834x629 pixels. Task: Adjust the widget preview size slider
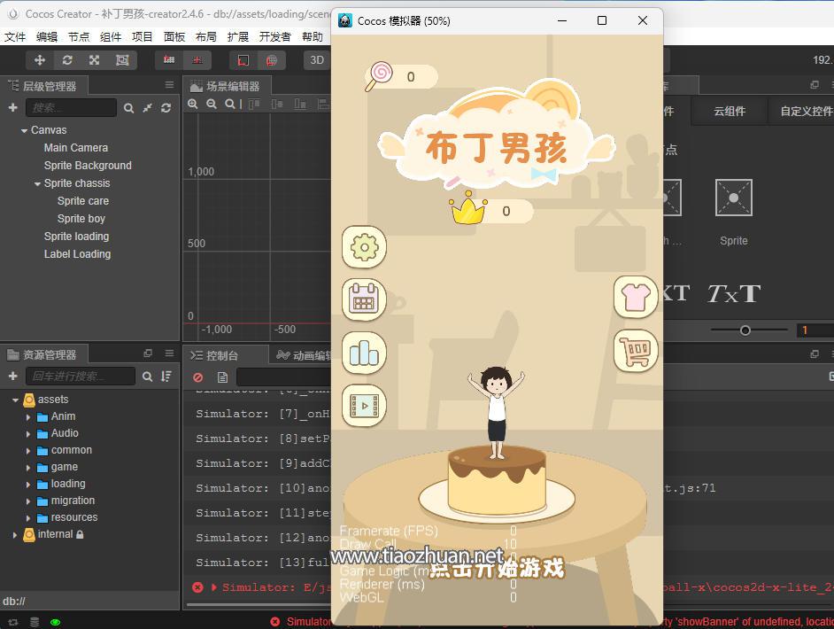749,330
